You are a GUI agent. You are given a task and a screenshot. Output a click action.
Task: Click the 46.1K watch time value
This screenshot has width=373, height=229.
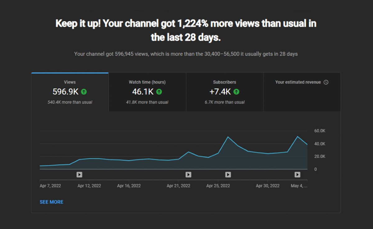coord(143,92)
